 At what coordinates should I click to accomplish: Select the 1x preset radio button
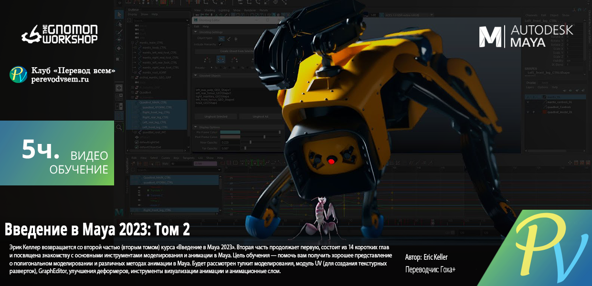(x=211, y=68)
